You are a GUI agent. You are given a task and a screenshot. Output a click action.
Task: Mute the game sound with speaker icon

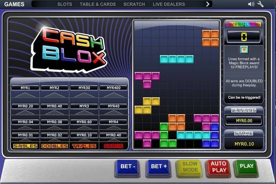pyautogui.click(x=251, y=4)
